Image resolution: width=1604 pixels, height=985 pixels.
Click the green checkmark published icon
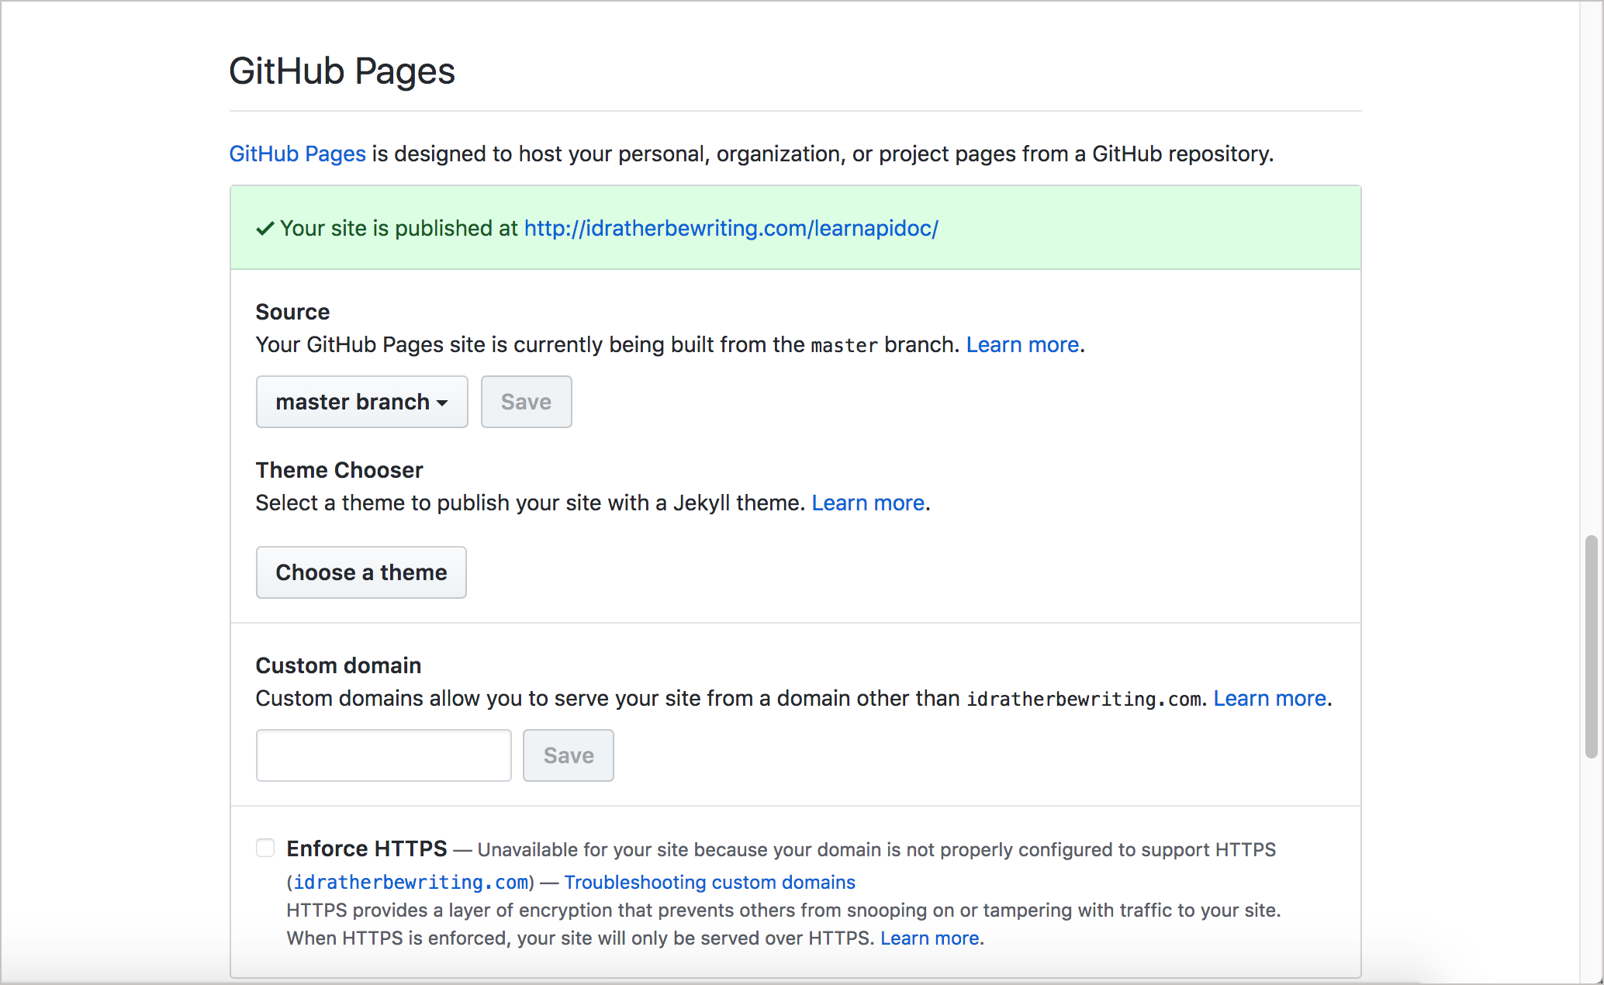coord(265,228)
